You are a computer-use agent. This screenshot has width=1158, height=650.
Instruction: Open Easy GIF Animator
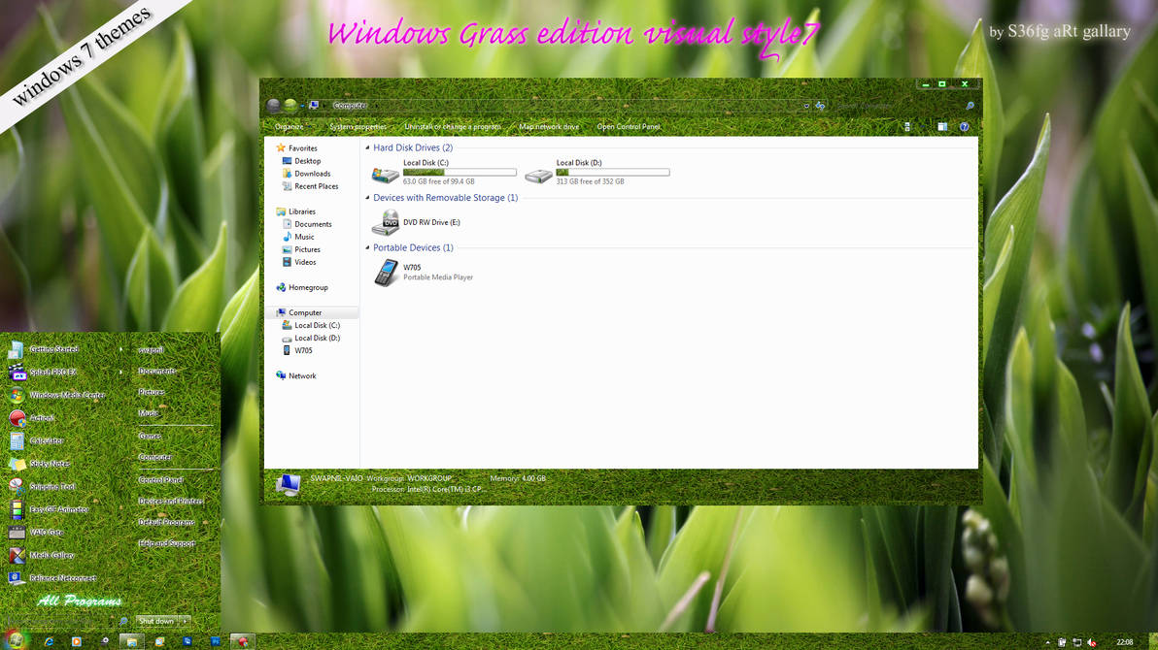tap(58, 510)
